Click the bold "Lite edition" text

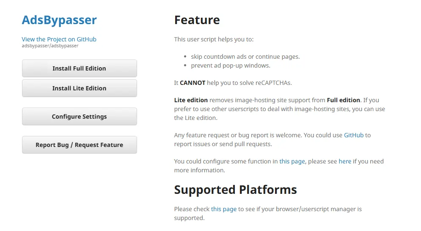[191, 100]
